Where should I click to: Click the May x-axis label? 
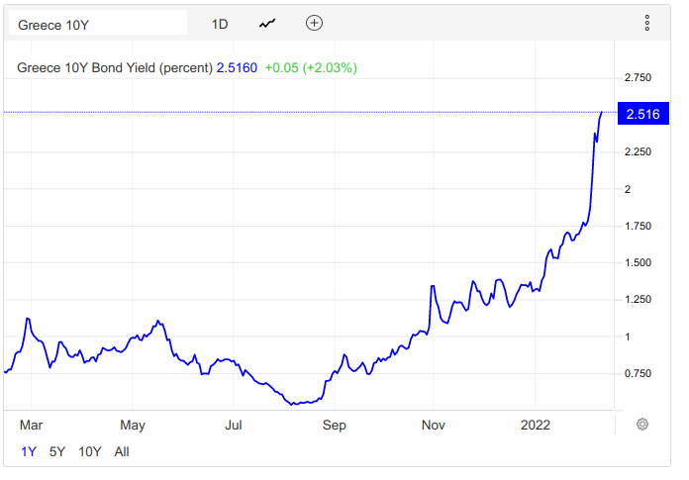click(133, 426)
